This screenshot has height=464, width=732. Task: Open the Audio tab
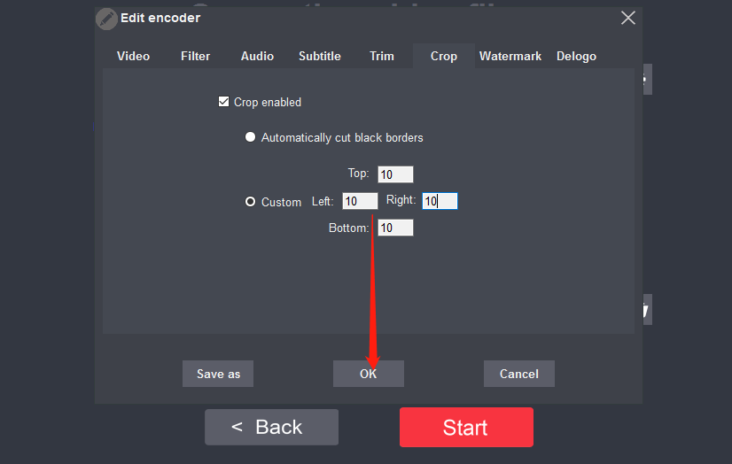(257, 56)
